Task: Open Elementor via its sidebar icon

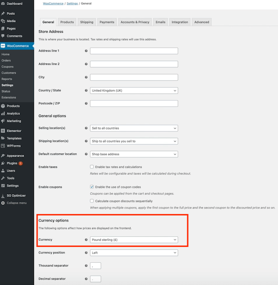Action: tap(3, 131)
